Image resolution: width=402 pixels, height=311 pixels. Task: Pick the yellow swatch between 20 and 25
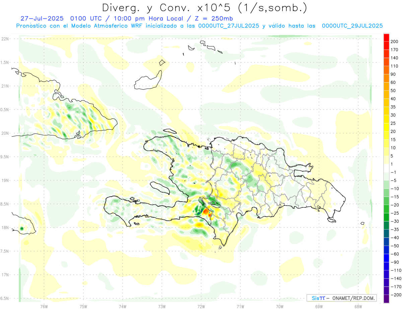tap(386, 127)
